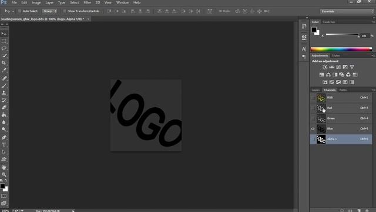Switch to the Paths tab
Viewport: 376px width, 212px height.
[x=343, y=90]
